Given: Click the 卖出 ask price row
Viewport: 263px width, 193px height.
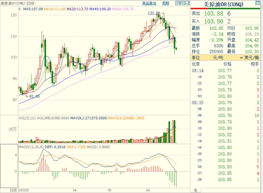Looking at the screenshot, I should pos(226,13).
